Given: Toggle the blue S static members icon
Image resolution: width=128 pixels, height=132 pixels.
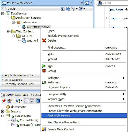Looking at the screenshot, I should point(38,101).
